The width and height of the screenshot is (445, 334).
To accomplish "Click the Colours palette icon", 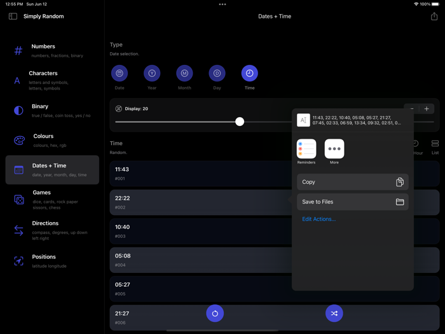I will coord(19,141).
